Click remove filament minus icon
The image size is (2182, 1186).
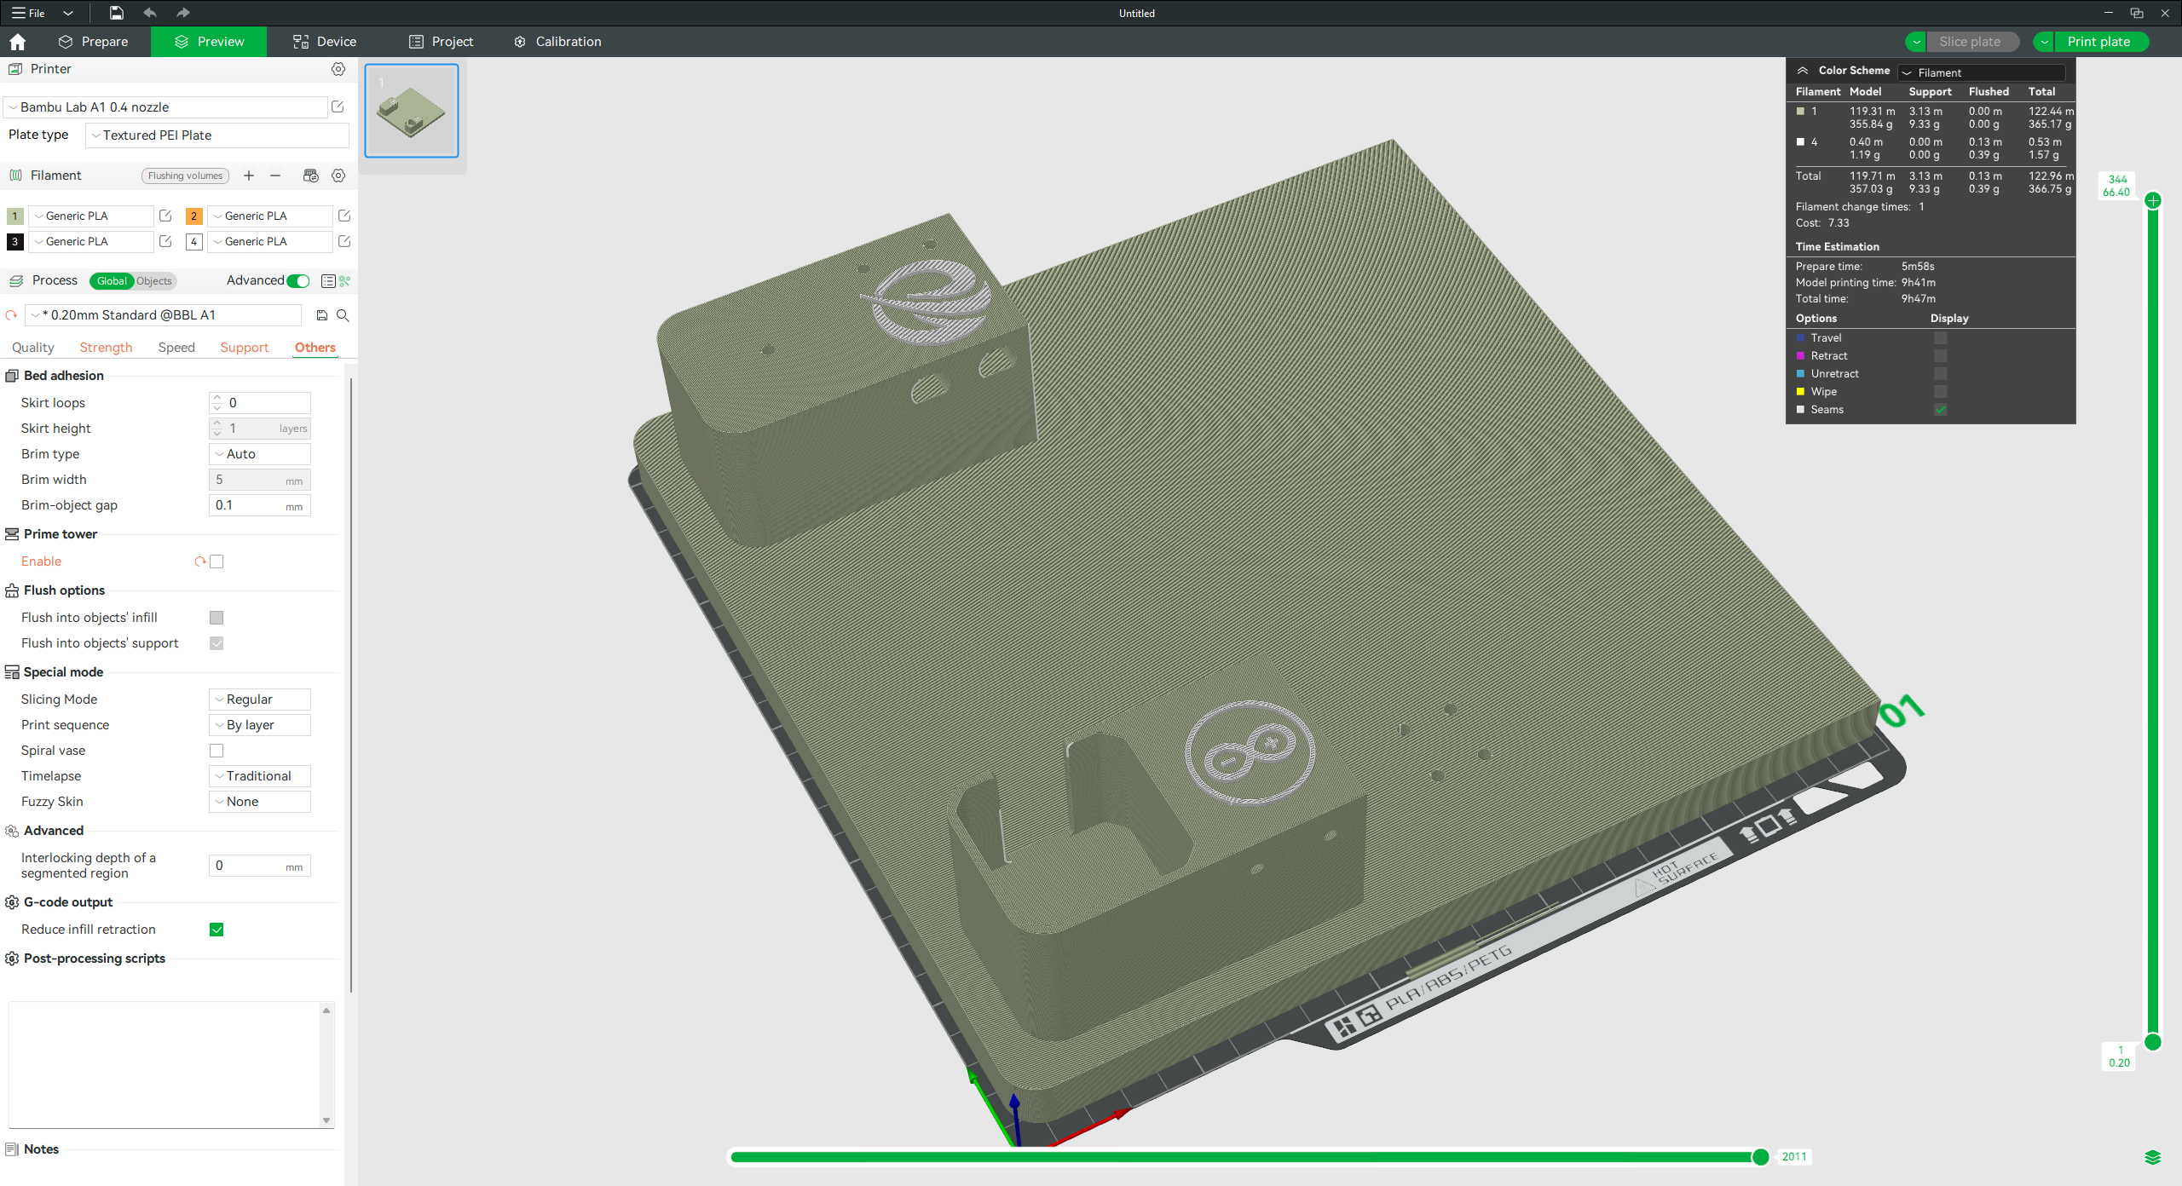coord(275,176)
